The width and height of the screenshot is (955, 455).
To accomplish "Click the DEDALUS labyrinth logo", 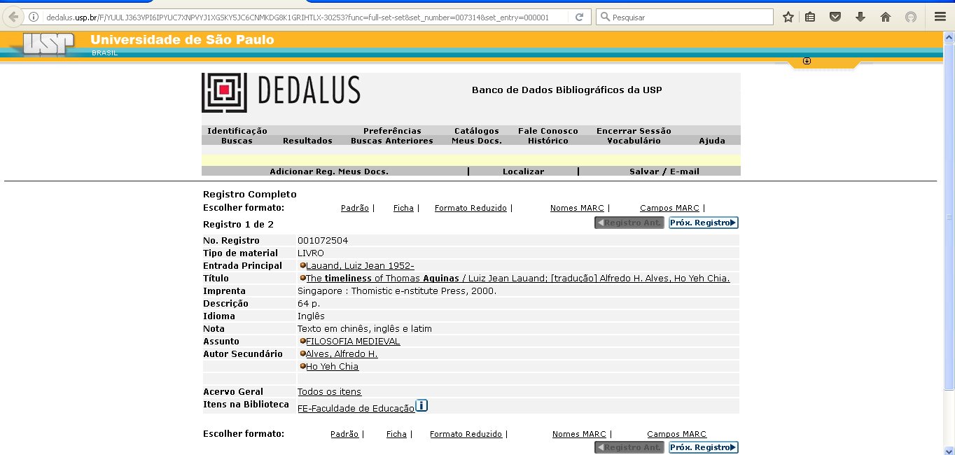I will [x=224, y=92].
